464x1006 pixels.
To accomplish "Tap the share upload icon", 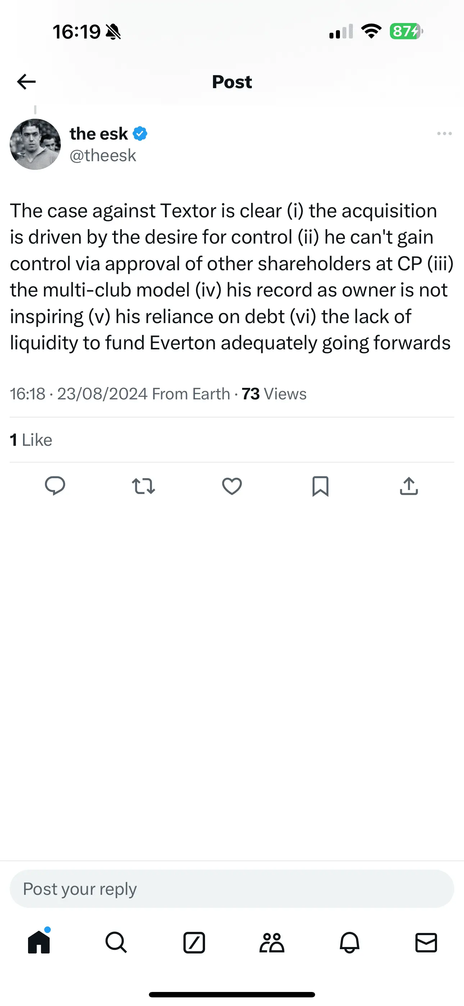I will (409, 486).
